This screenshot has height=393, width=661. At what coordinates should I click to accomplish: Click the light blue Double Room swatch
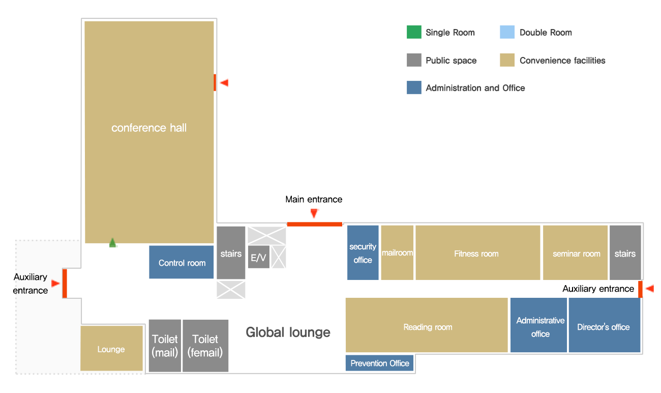507,32
